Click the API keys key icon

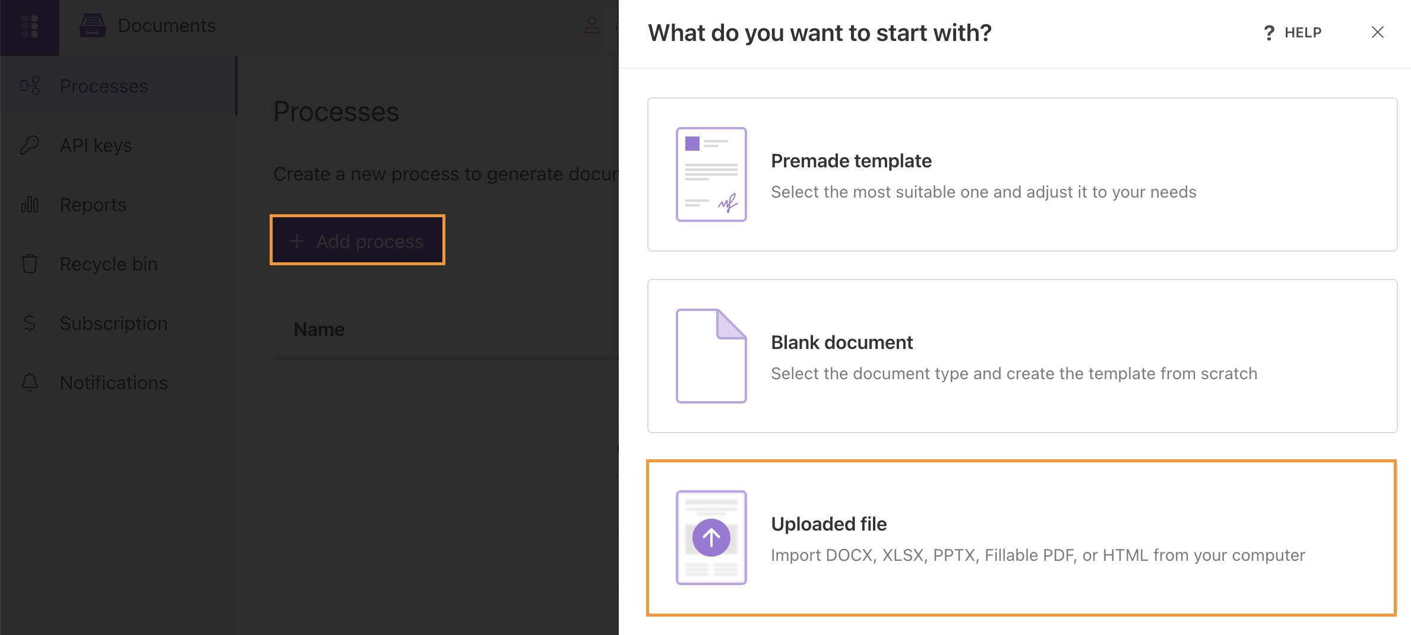pyautogui.click(x=30, y=145)
